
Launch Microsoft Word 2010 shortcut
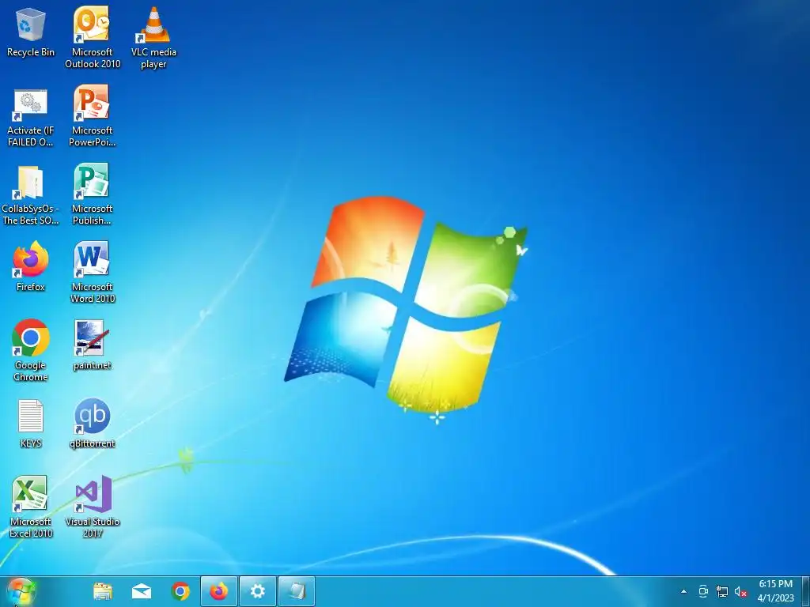(92, 273)
